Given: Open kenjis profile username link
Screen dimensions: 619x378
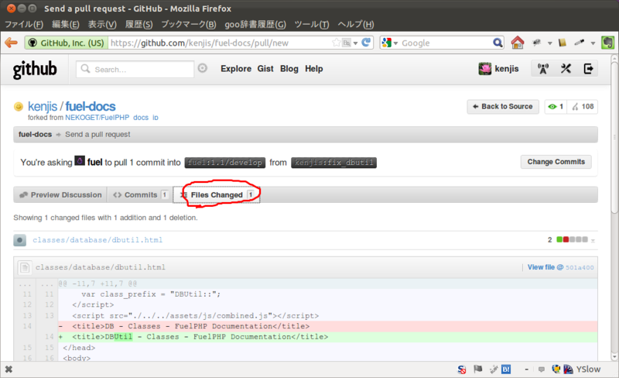Looking at the screenshot, I should [507, 69].
